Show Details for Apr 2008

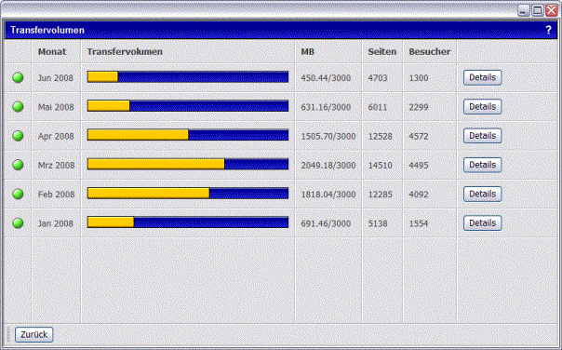pyautogui.click(x=482, y=136)
